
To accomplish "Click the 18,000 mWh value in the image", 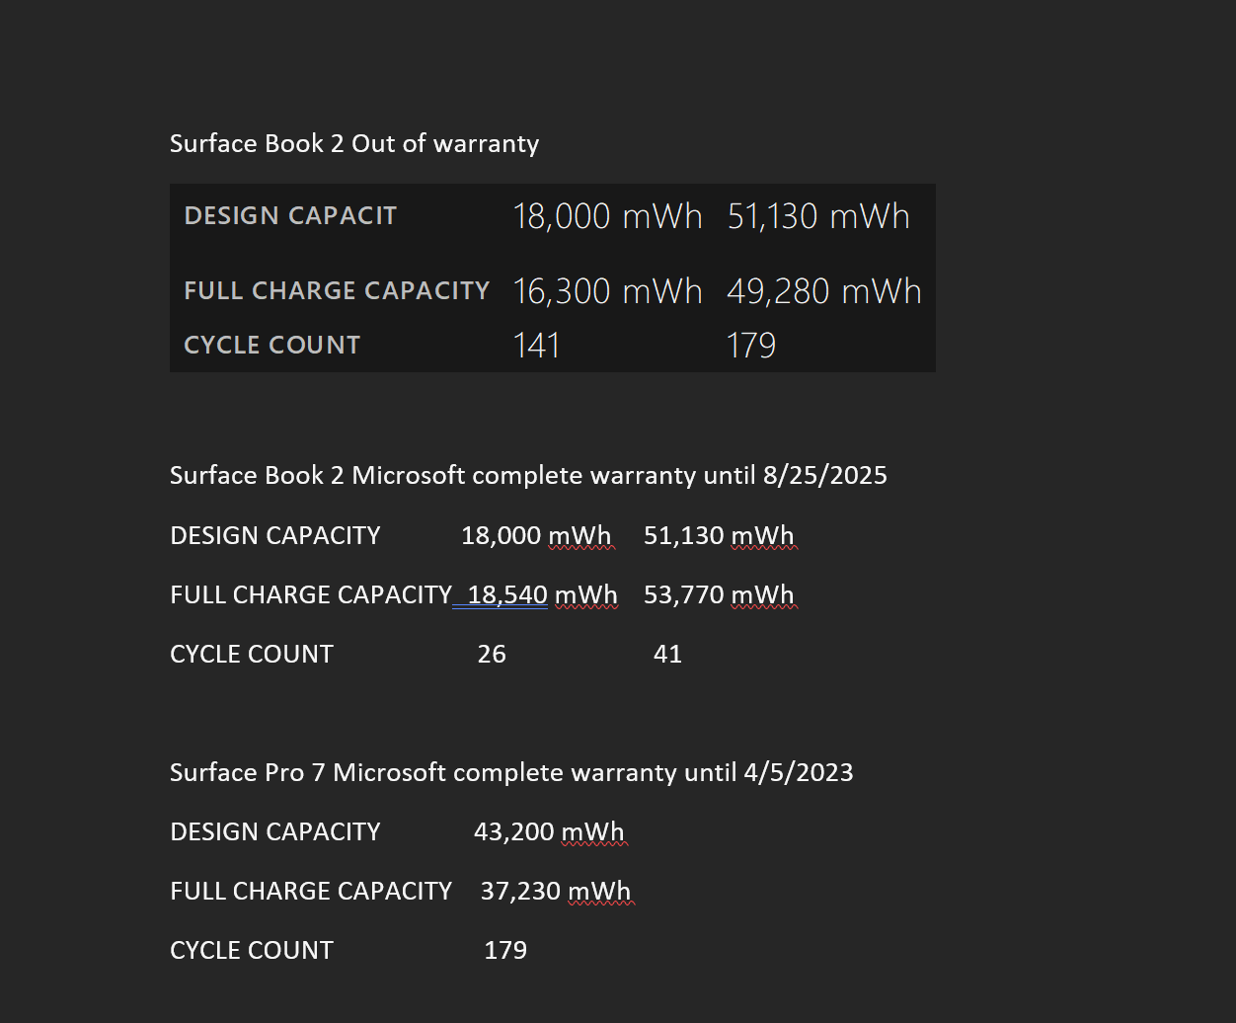I will (607, 216).
